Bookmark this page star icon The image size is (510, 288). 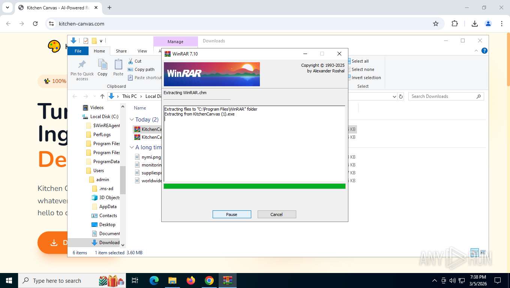pyautogui.click(x=436, y=24)
